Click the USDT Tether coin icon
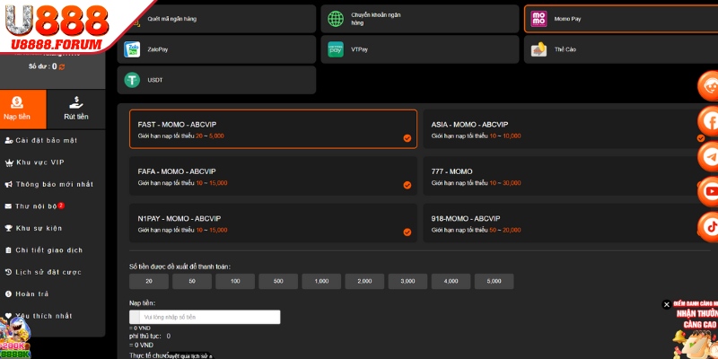The width and height of the screenshot is (718, 359). (132, 80)
